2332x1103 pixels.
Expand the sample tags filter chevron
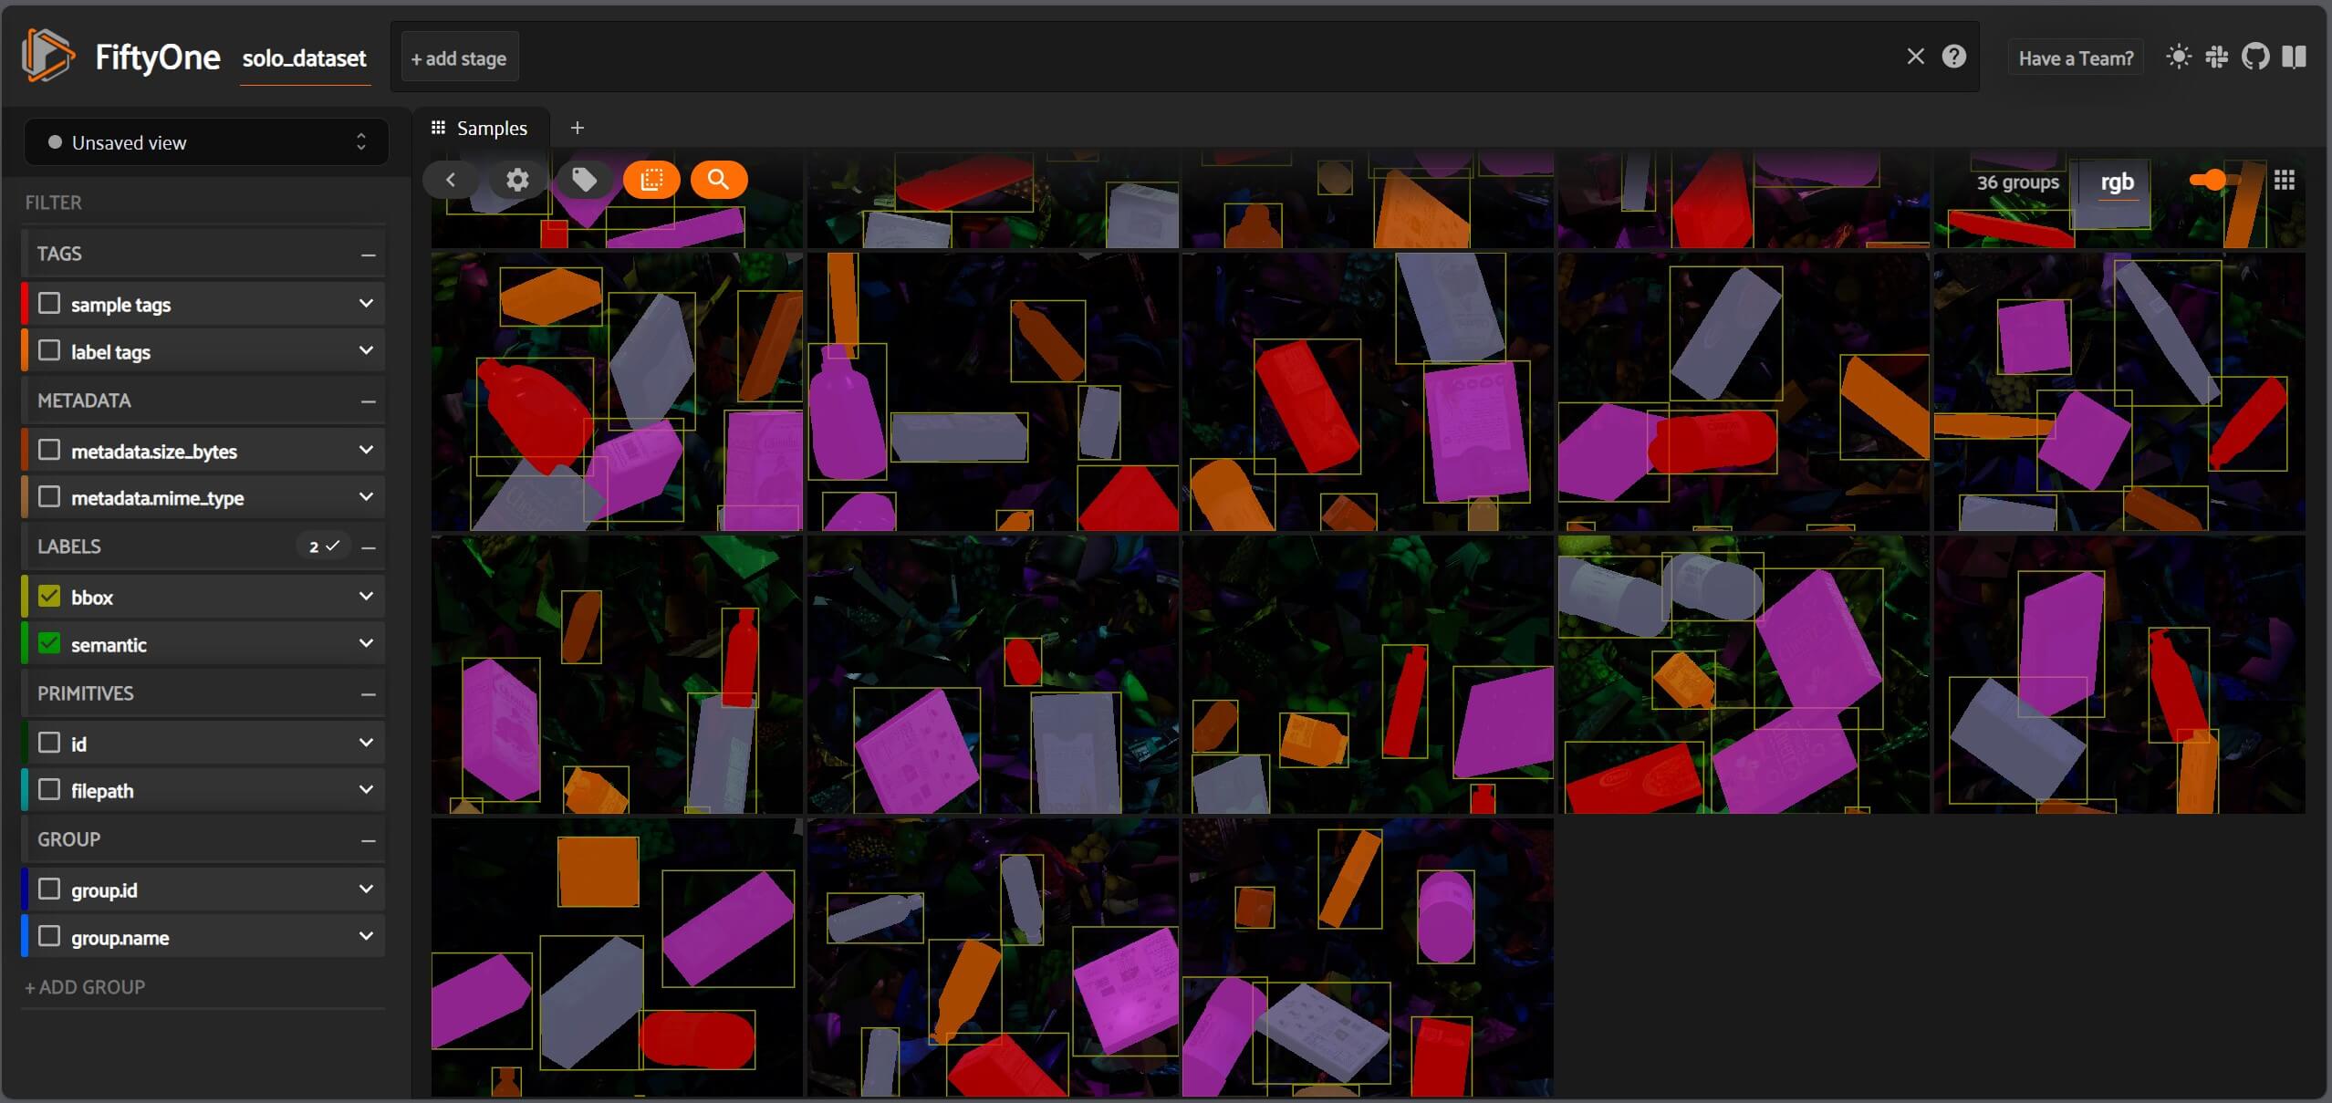[366, 303]
